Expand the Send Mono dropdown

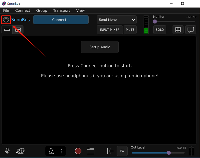(x=116, y=20)
